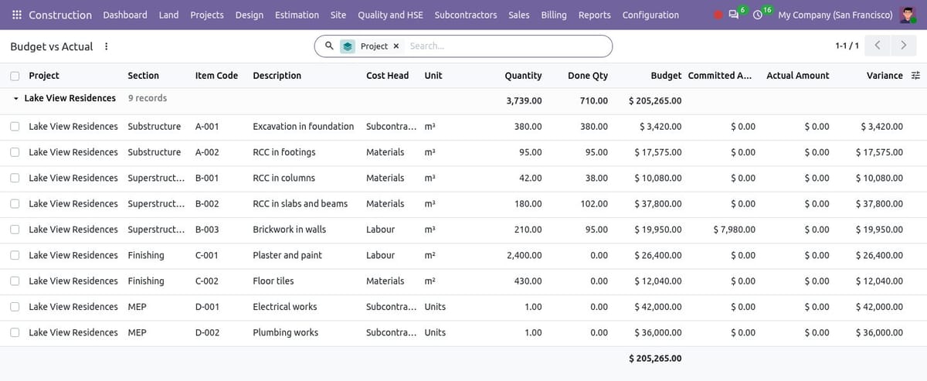Open the optional columns settings icon
The height and width of the screenshot is (381, 927).
(x=916, y=76)
